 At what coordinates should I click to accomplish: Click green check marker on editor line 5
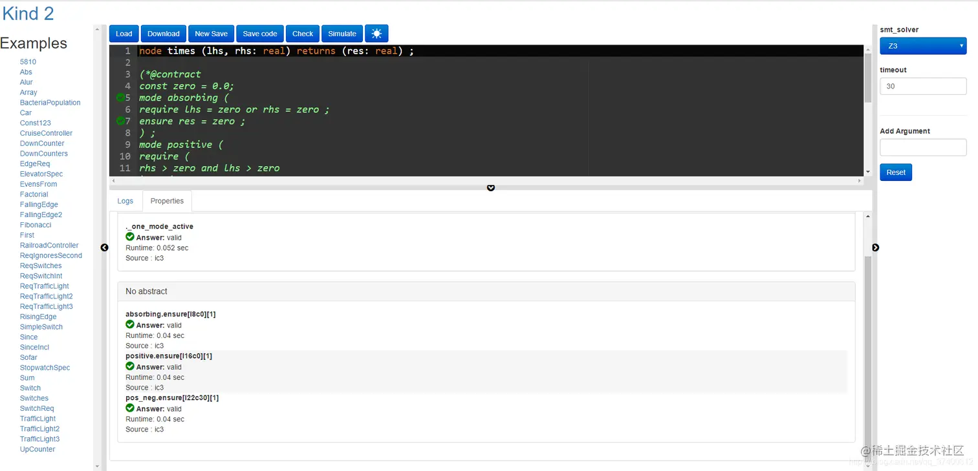(x=120, y=98)
